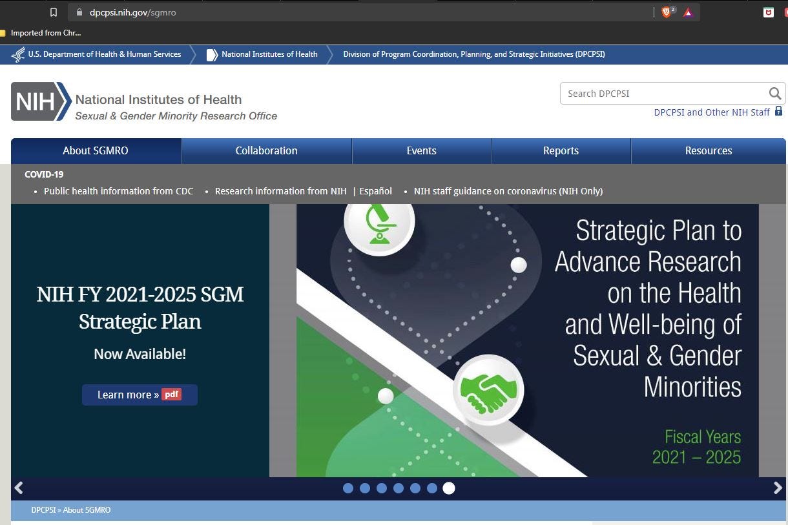Click the NIH FY 2021-2025 SGM Strategic Plan heading
Image resolution: width=788 pixels, height=525 pixels.
(140, 308)
